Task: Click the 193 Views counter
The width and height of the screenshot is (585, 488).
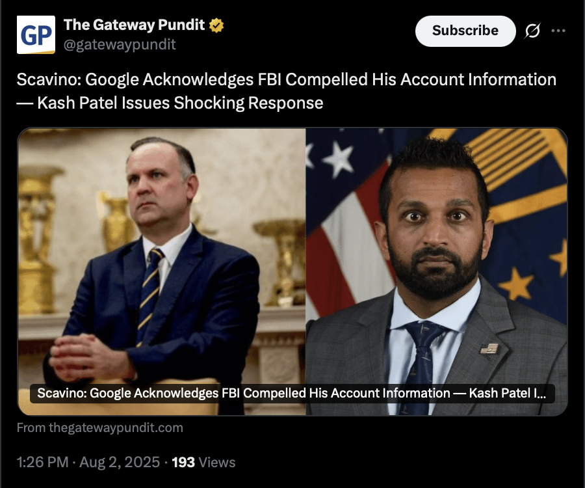Action: coord(203,462)
